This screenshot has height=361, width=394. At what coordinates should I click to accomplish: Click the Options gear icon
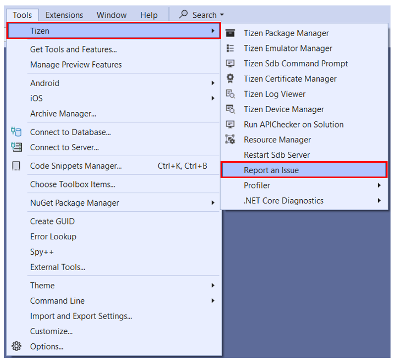(x=16, y=346)
